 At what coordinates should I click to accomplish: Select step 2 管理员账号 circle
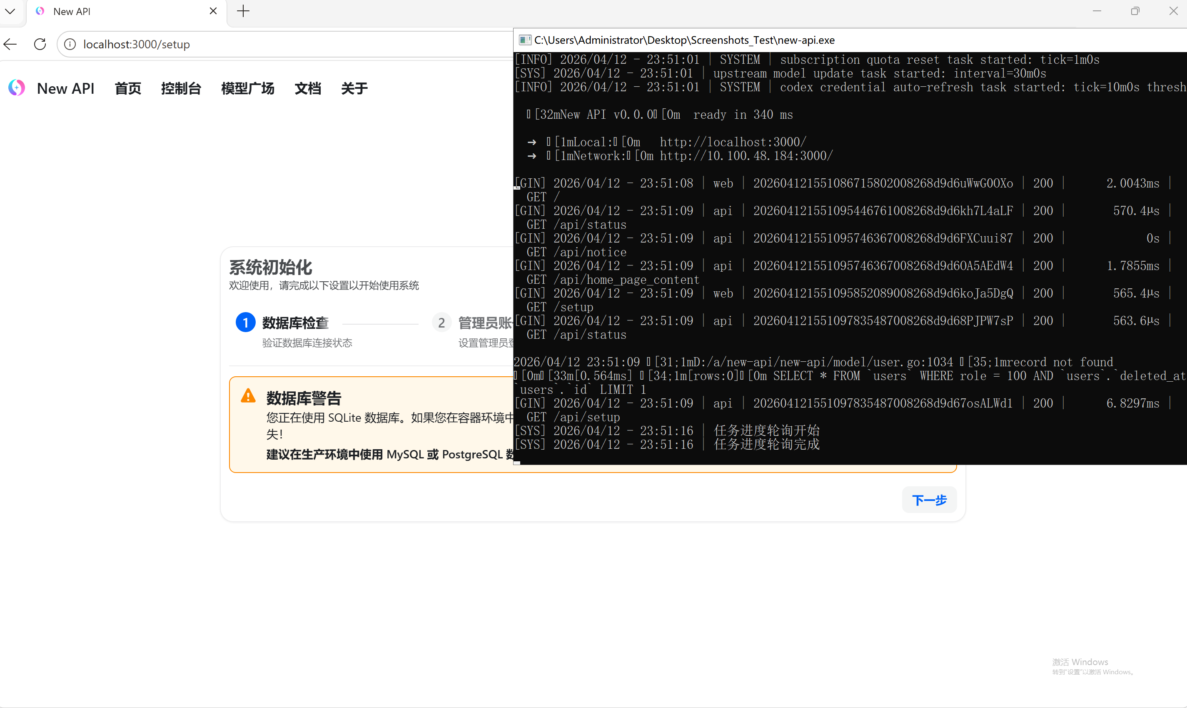coord(441,323)
